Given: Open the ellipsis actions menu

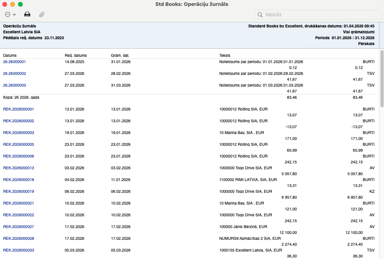Looking at the screenshot, I should click(x=10, y=14).
